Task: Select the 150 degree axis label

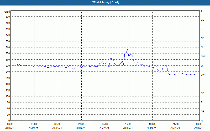Action: (x=8, y=90)
